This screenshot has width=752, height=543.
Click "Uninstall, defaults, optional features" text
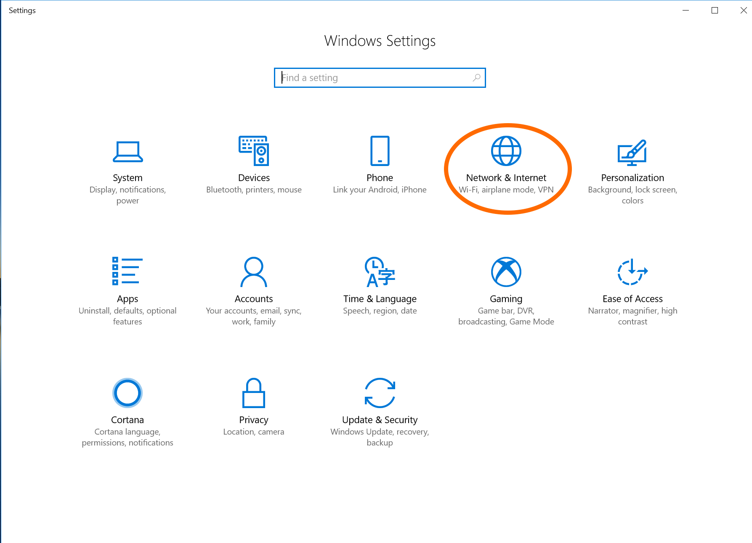point(128,316)
